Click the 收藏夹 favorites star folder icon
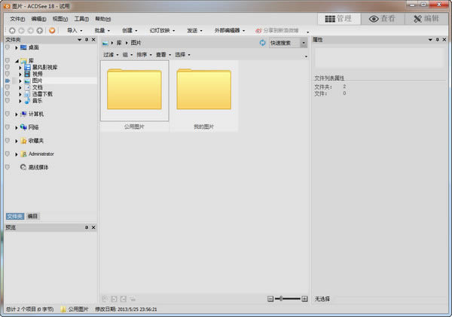Viewport: 452px width, 317px height. [x=23, y=141]
